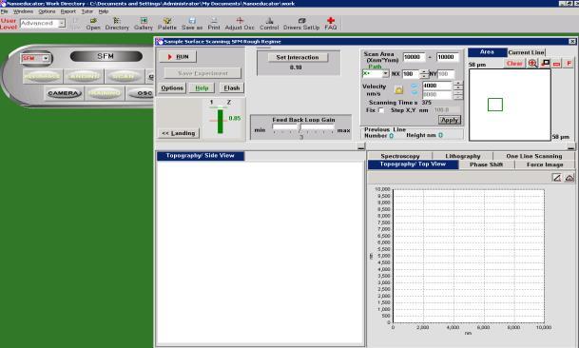Open the Report menu
The image size is (579, 348).
[68, 11]
